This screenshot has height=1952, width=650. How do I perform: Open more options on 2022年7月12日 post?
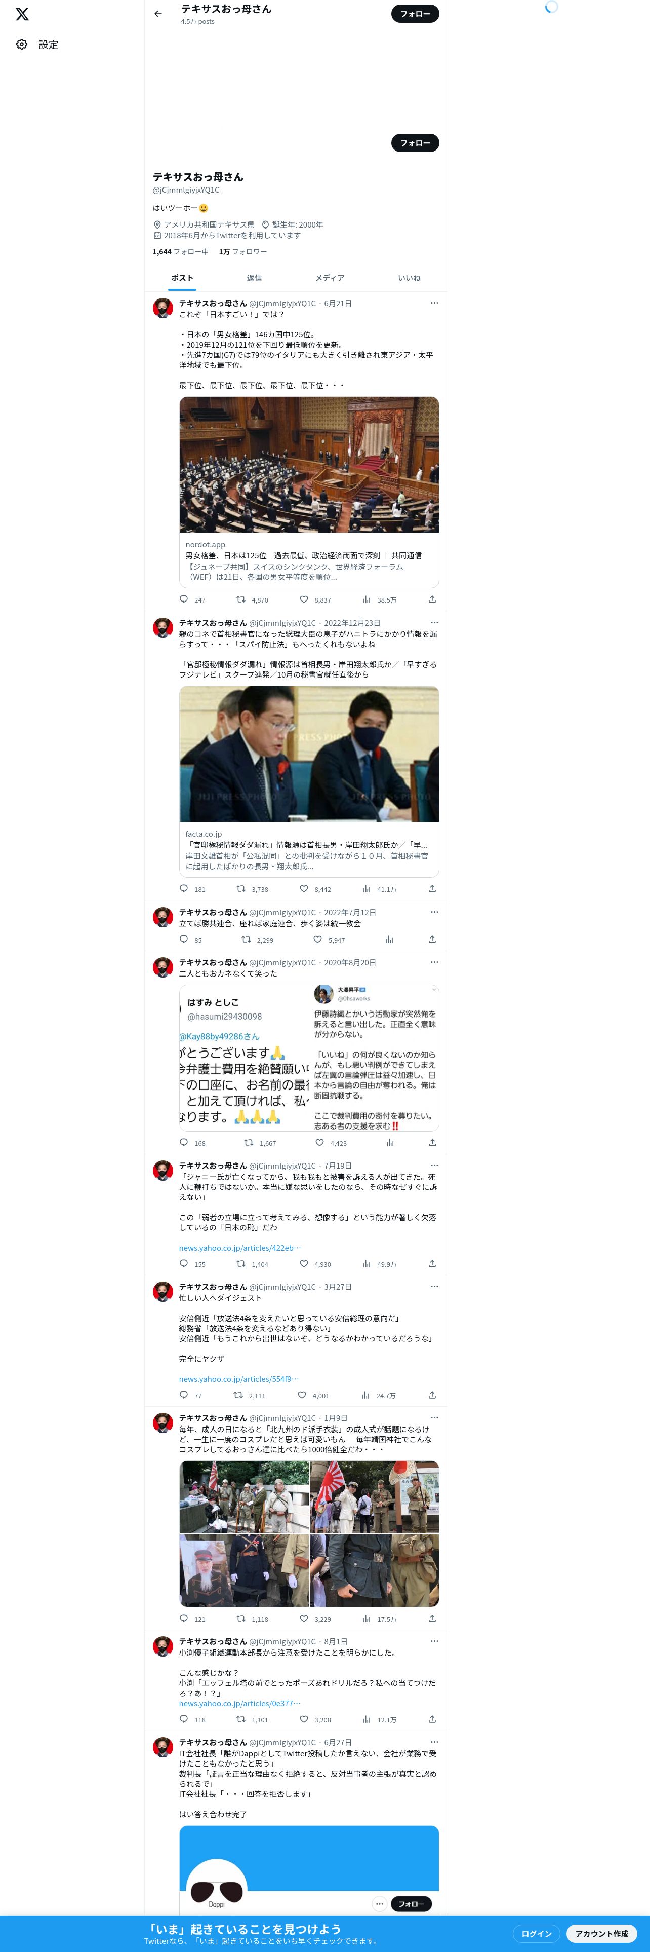click(x=434, y=912)
